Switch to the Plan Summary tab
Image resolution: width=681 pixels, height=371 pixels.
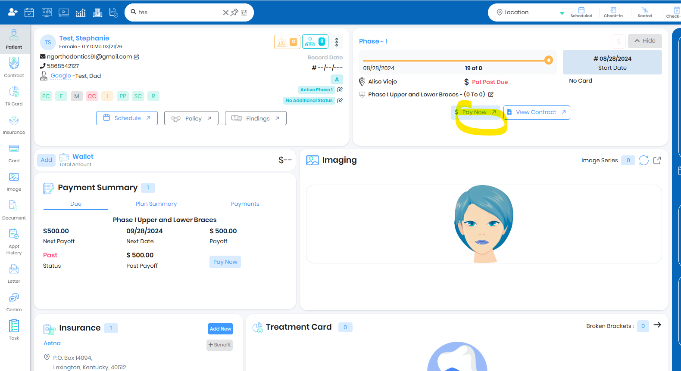(156, 204)
